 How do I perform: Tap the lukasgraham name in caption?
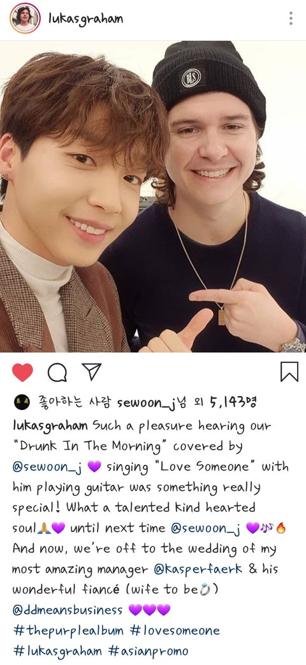[50, 425]
